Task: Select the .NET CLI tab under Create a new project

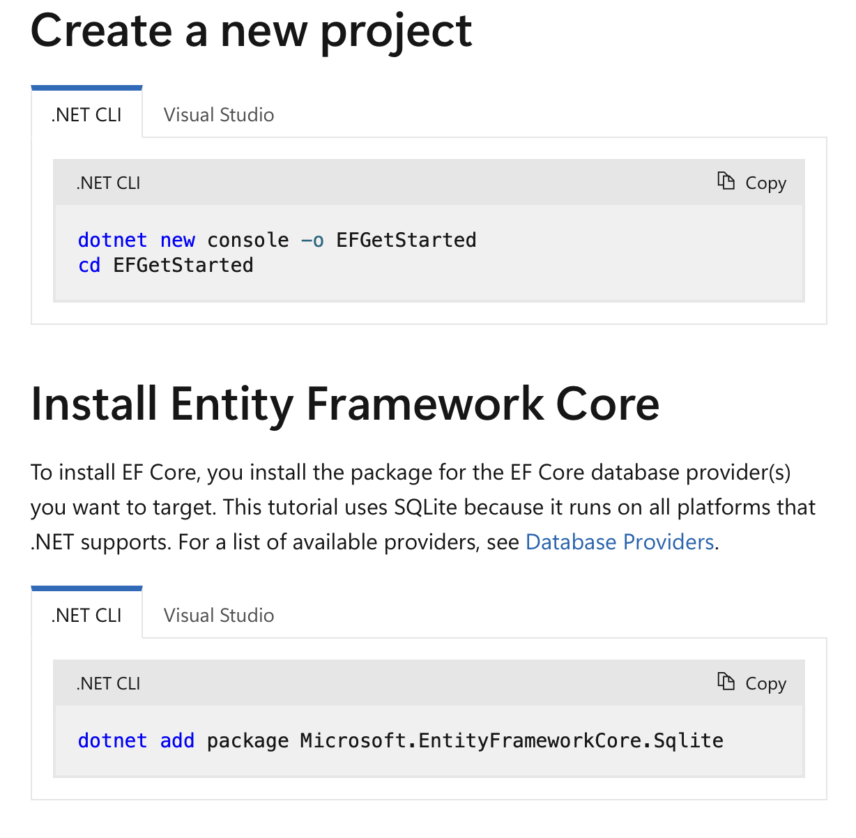Action: click(86, 114)
